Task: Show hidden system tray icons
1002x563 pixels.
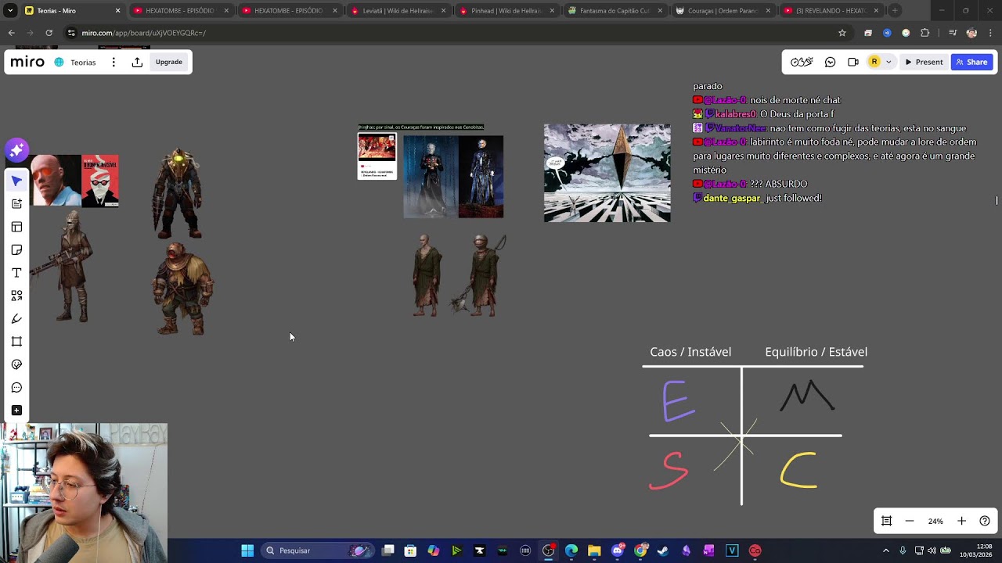Action: 886,550
